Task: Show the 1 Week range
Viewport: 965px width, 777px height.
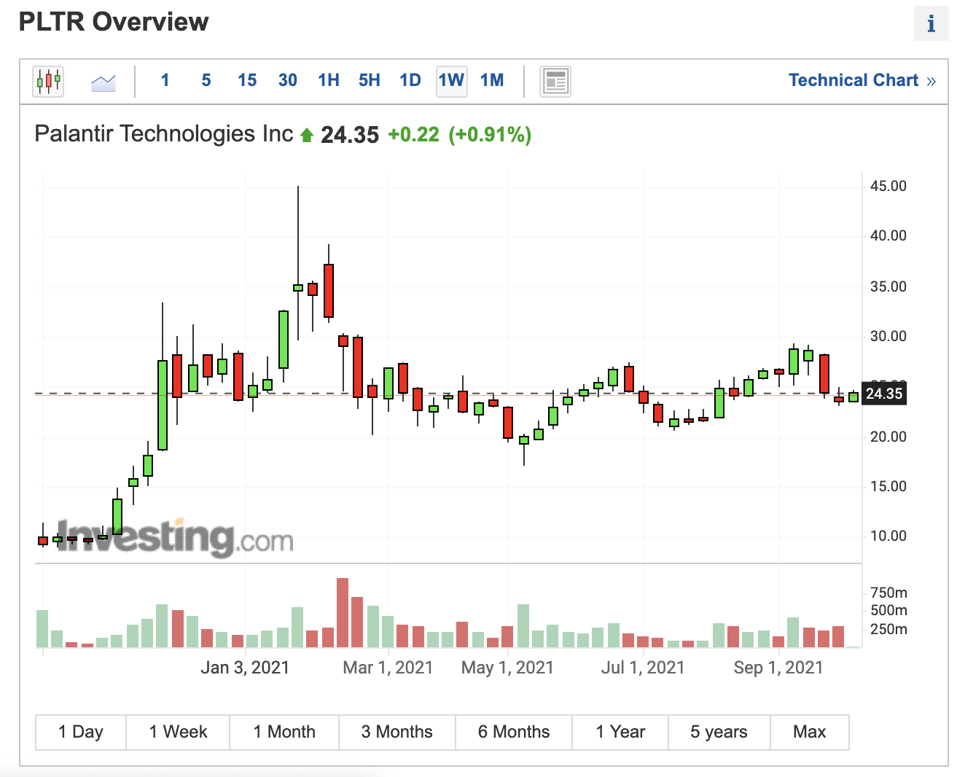Action: [x=178, y=732]
